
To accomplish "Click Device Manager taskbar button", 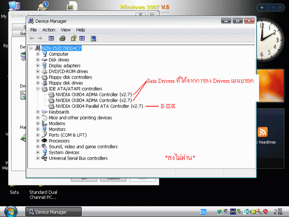I will pyautogui.click(x=53, y=212).
